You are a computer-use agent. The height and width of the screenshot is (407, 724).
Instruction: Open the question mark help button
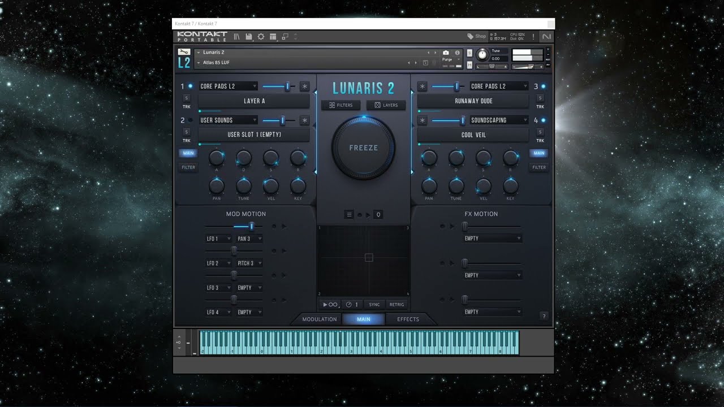point(544,317)
